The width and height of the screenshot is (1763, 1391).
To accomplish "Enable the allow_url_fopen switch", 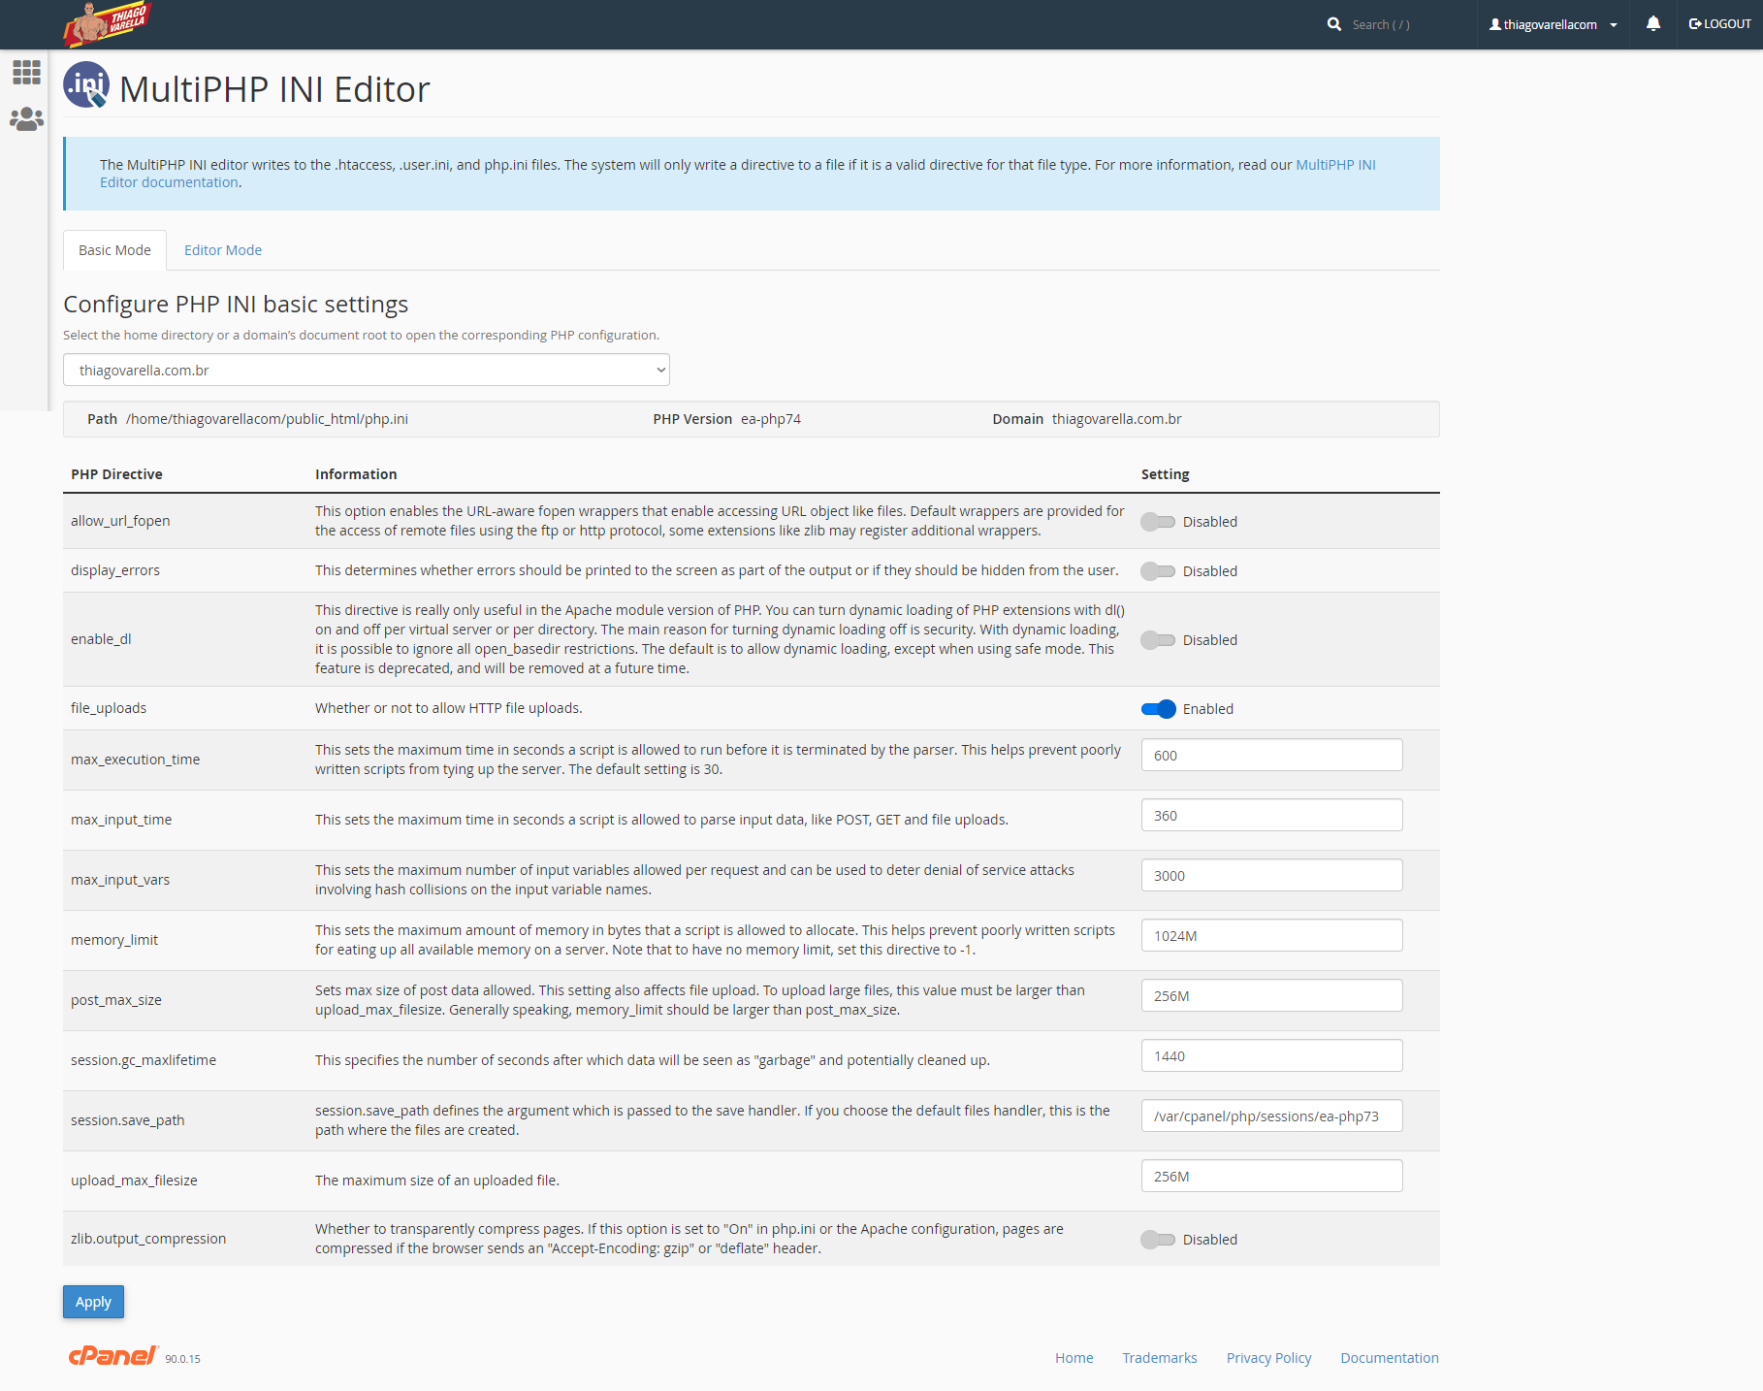I will (x=1158, y=522).
